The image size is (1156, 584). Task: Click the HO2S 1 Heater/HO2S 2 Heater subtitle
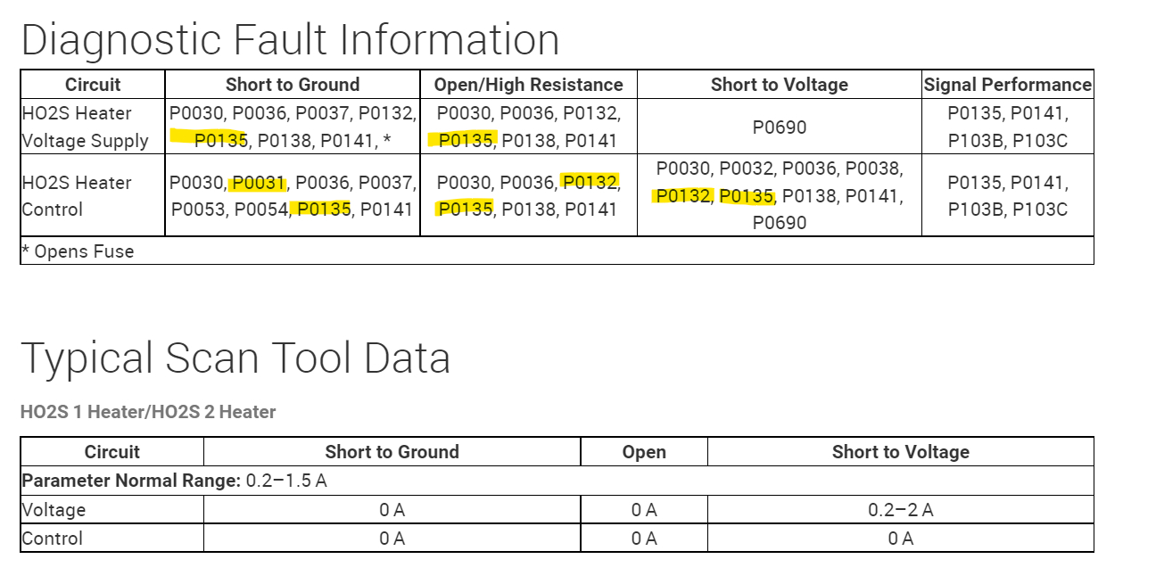(148, 412)
